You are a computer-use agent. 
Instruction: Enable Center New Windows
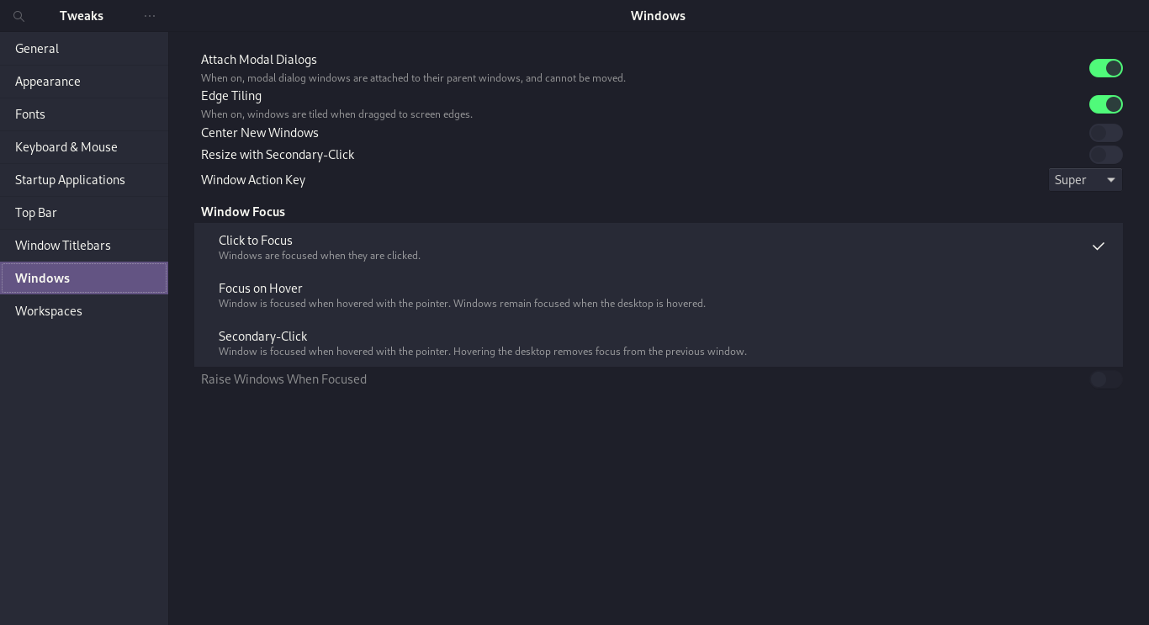point(1105,132)
